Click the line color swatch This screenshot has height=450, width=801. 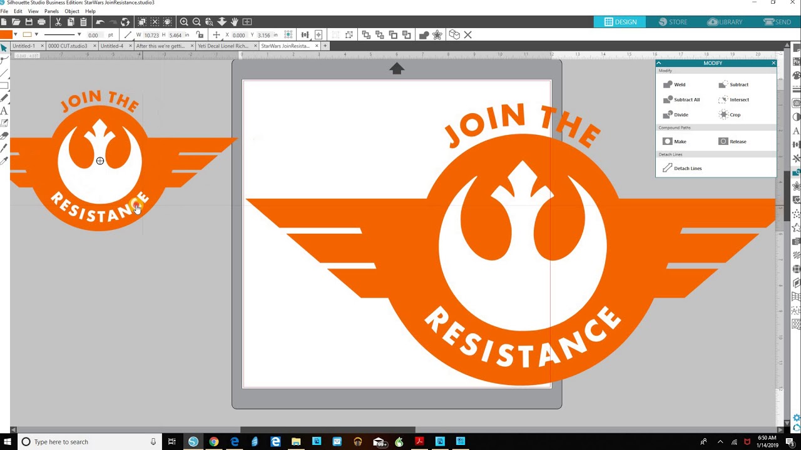coord(27,34)
